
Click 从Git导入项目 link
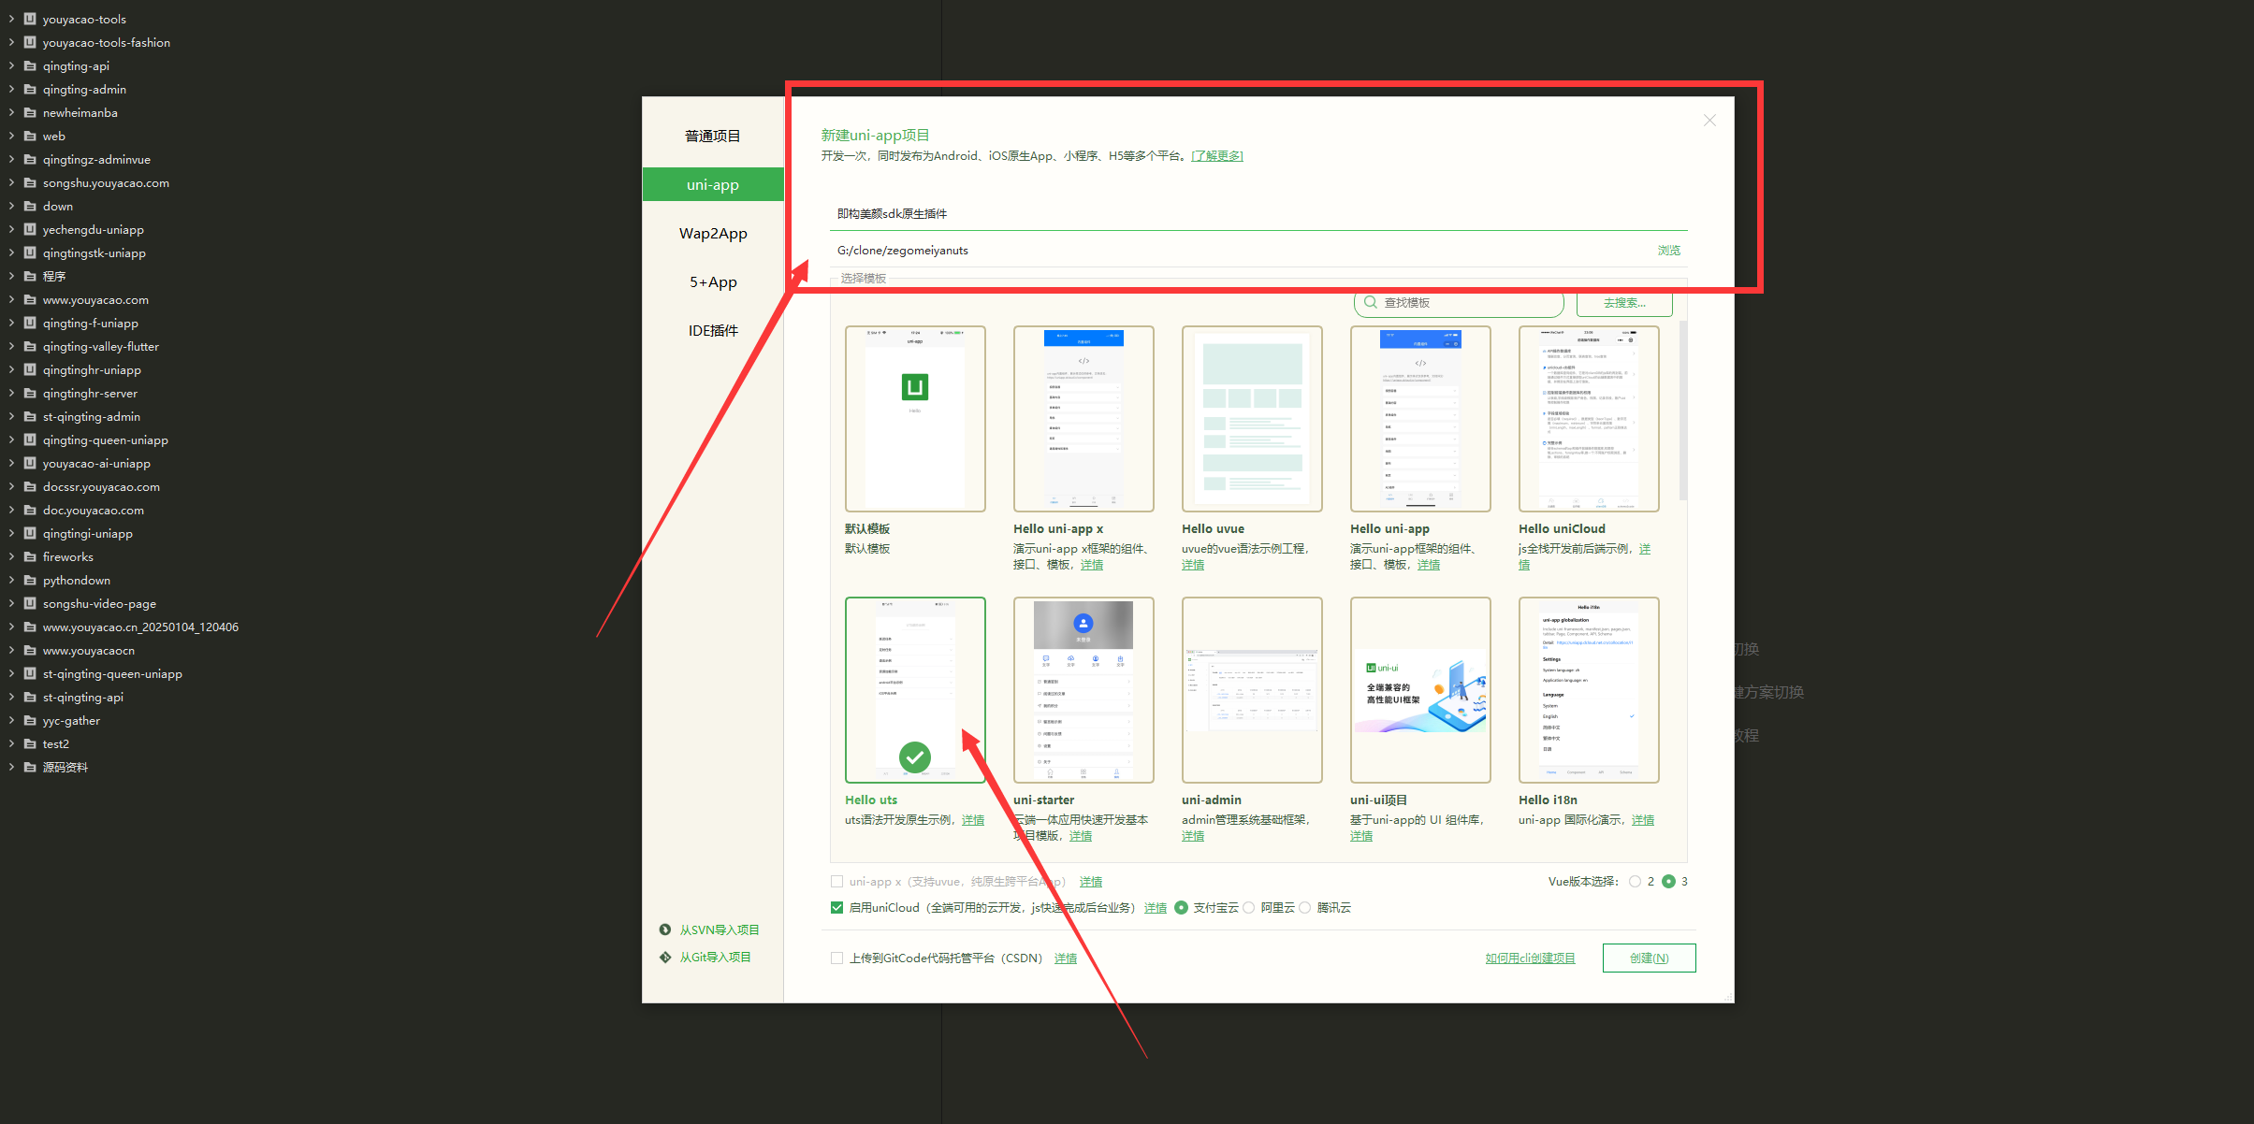tap(715, 957)
